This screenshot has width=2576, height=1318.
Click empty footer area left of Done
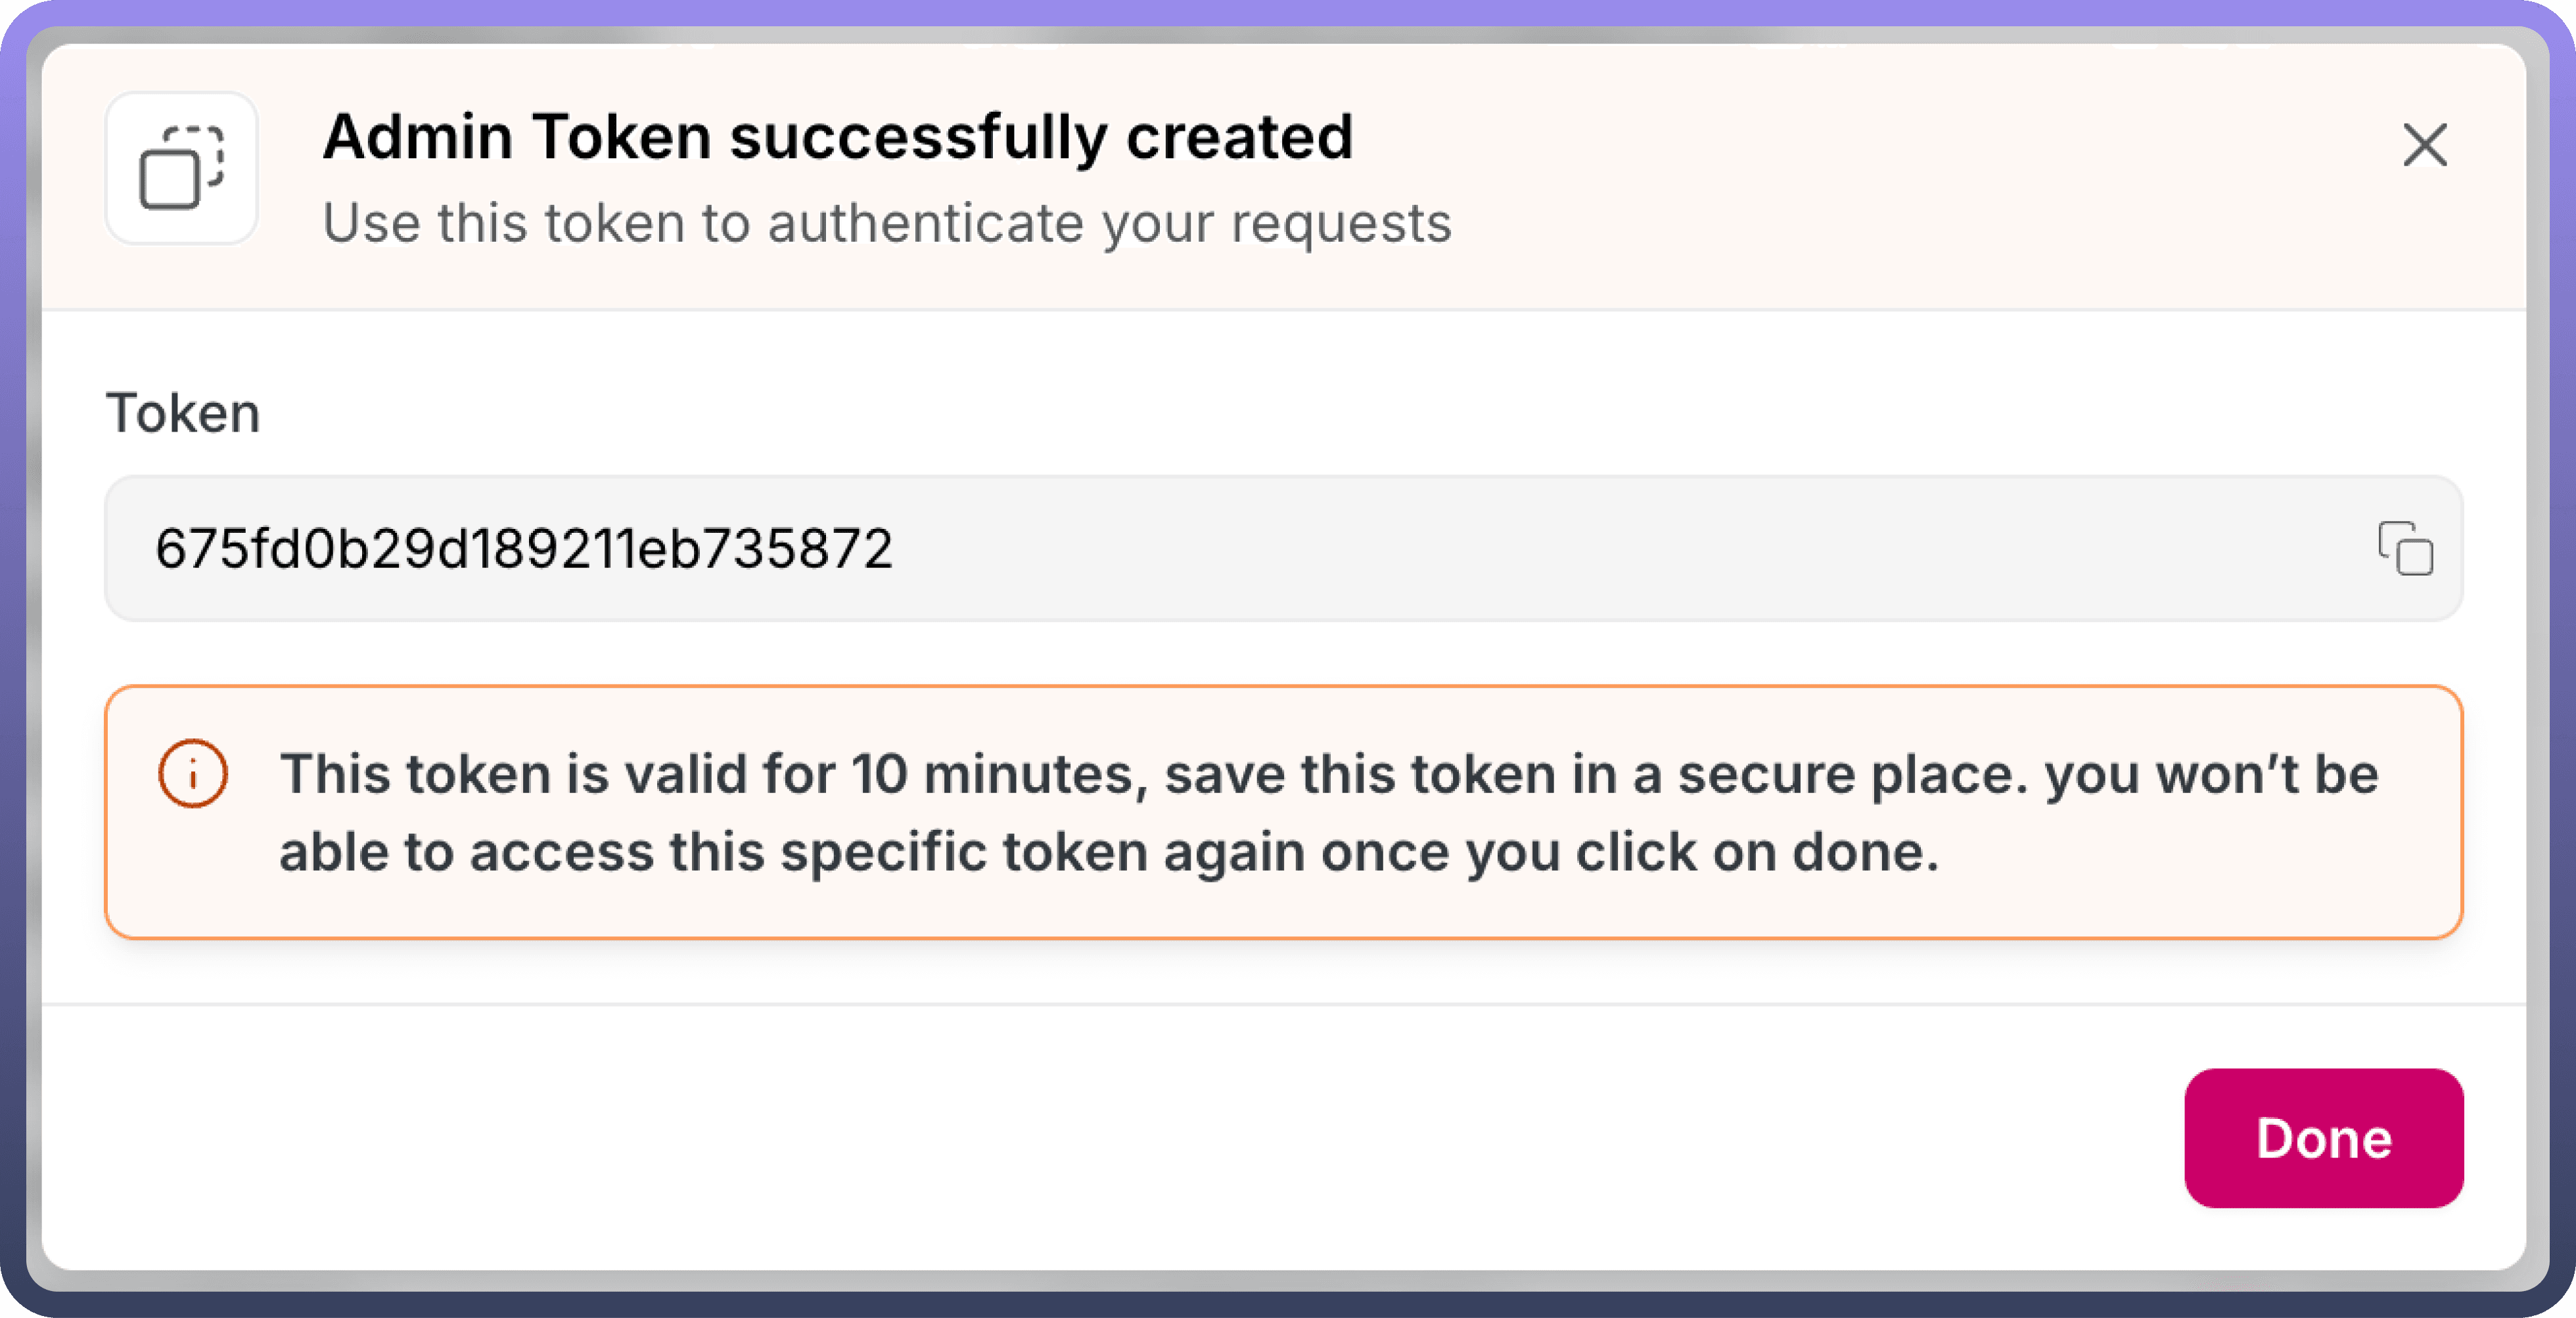tap(1100, 1137)
